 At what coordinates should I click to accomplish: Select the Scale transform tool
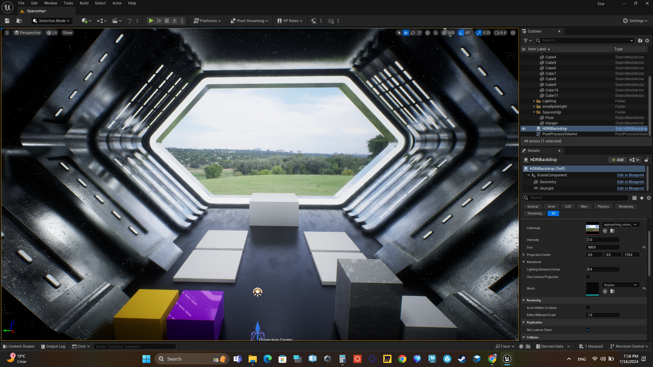point(419,33)
